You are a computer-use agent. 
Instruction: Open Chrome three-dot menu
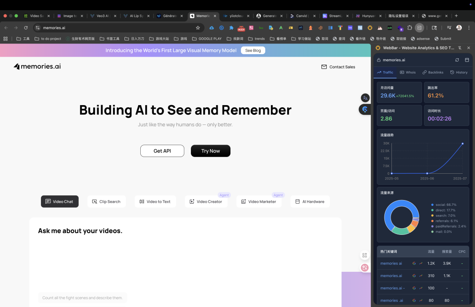tap(469, 28)
